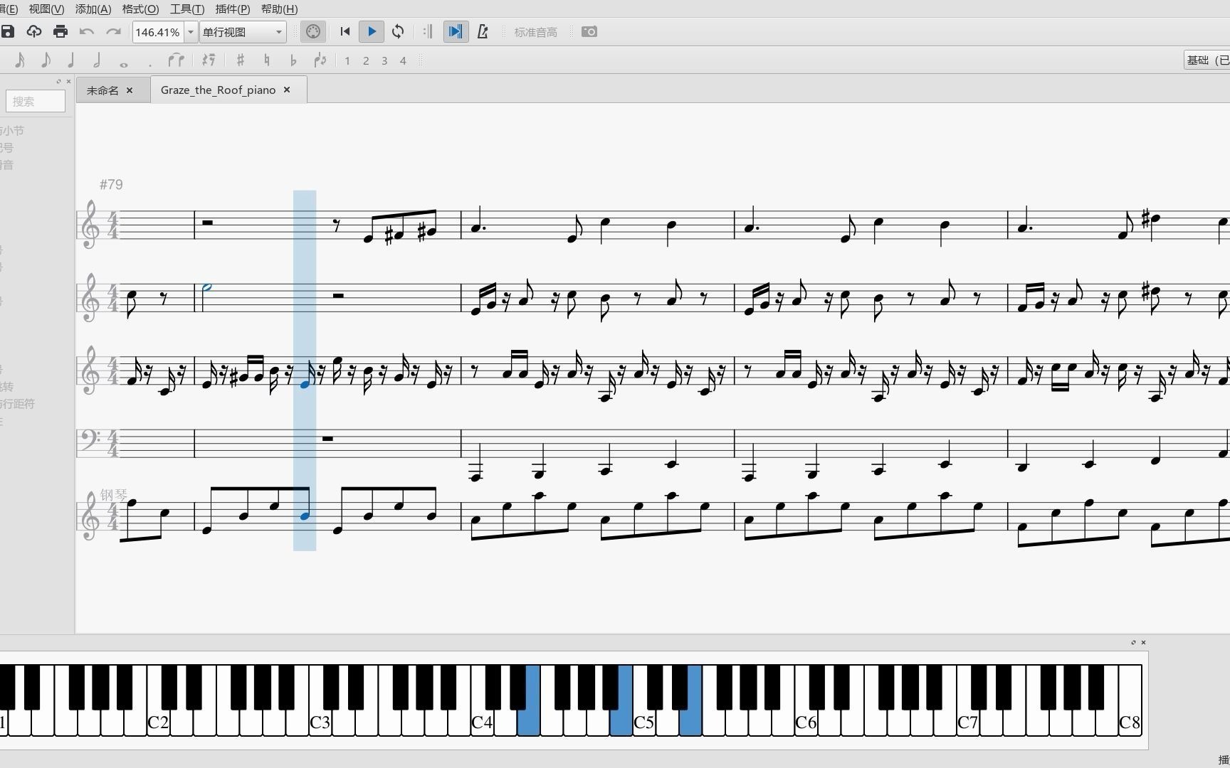Open the 格式(O) menu
The image size is (1230, 768).
(x=141, y=9)
